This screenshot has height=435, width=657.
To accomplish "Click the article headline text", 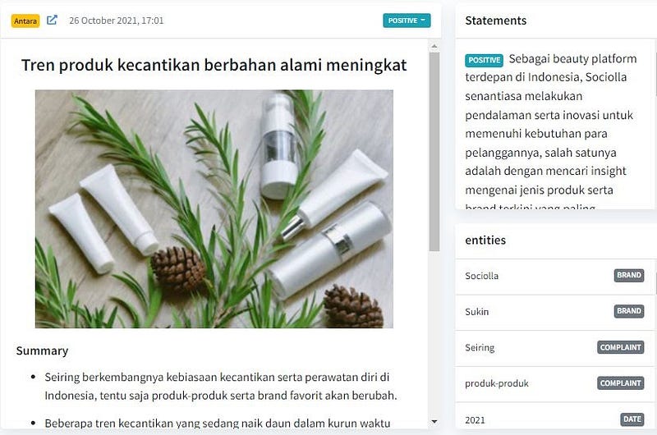I will (214, 65).
